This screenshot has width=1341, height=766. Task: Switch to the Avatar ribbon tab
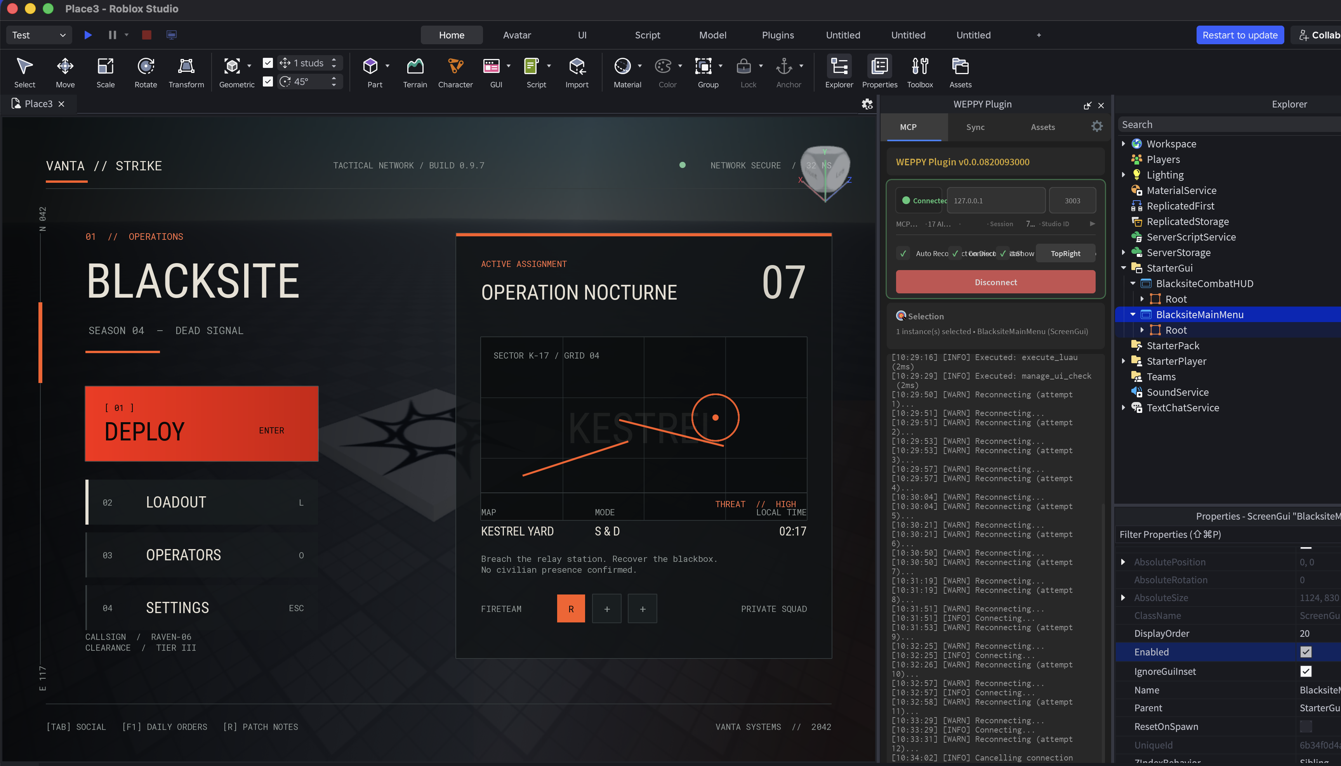[517, 35]
